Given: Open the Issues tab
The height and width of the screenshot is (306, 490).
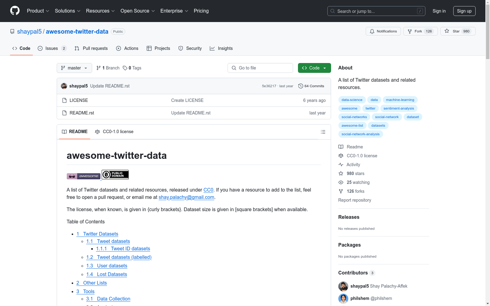Looking at the screenshot, I should pyautogui.click(x=52, y=48).
